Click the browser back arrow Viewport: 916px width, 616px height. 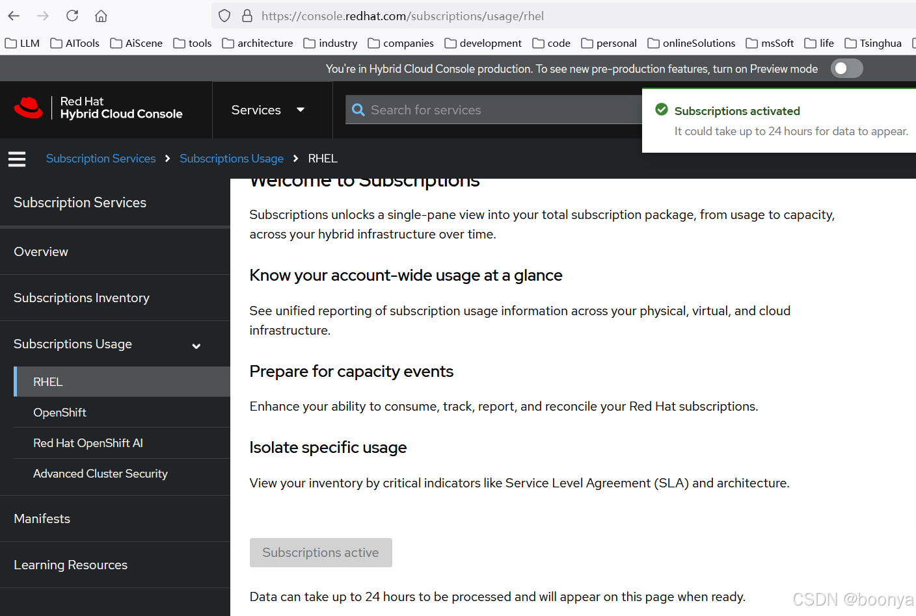coord(14,16)
